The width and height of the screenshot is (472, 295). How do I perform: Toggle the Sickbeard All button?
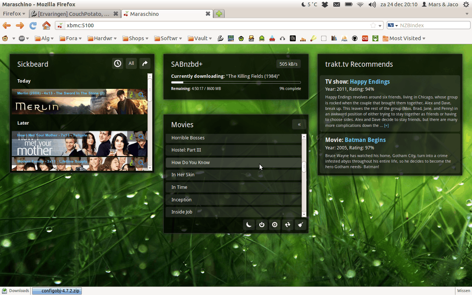(131, 63)
